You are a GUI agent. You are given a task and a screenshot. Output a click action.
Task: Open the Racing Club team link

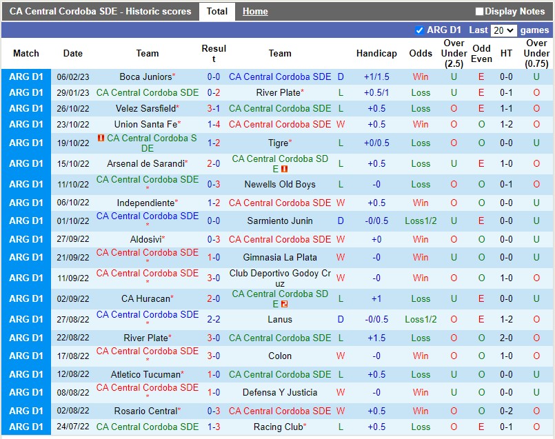(277, 427)
